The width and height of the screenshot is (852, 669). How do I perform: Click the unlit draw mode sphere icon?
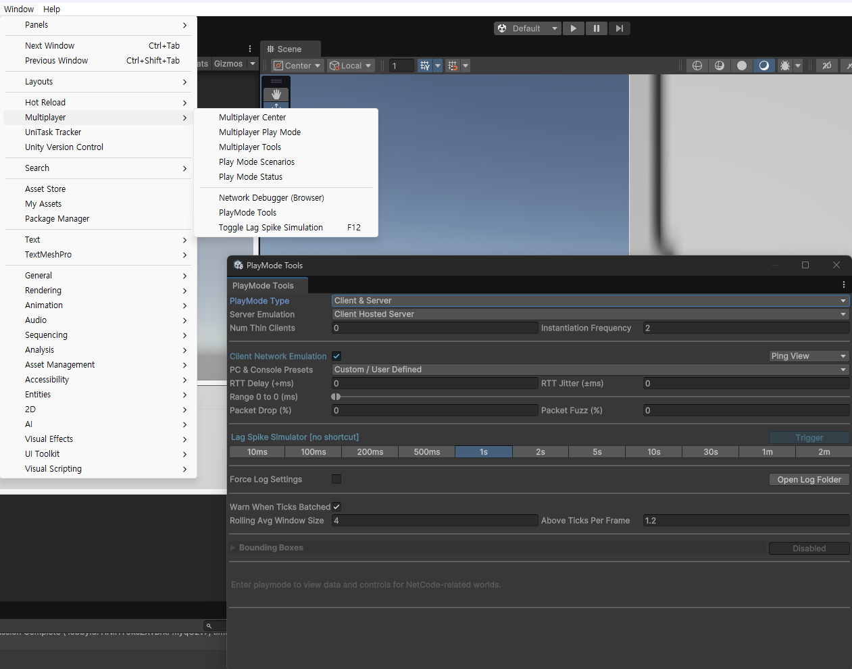click(x=742, y=66)
